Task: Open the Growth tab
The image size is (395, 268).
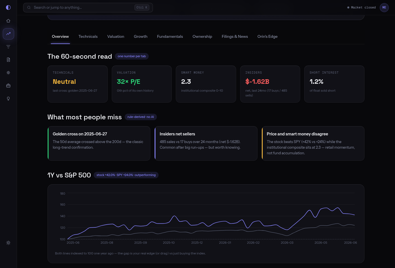Action: [x=141, y=36]
